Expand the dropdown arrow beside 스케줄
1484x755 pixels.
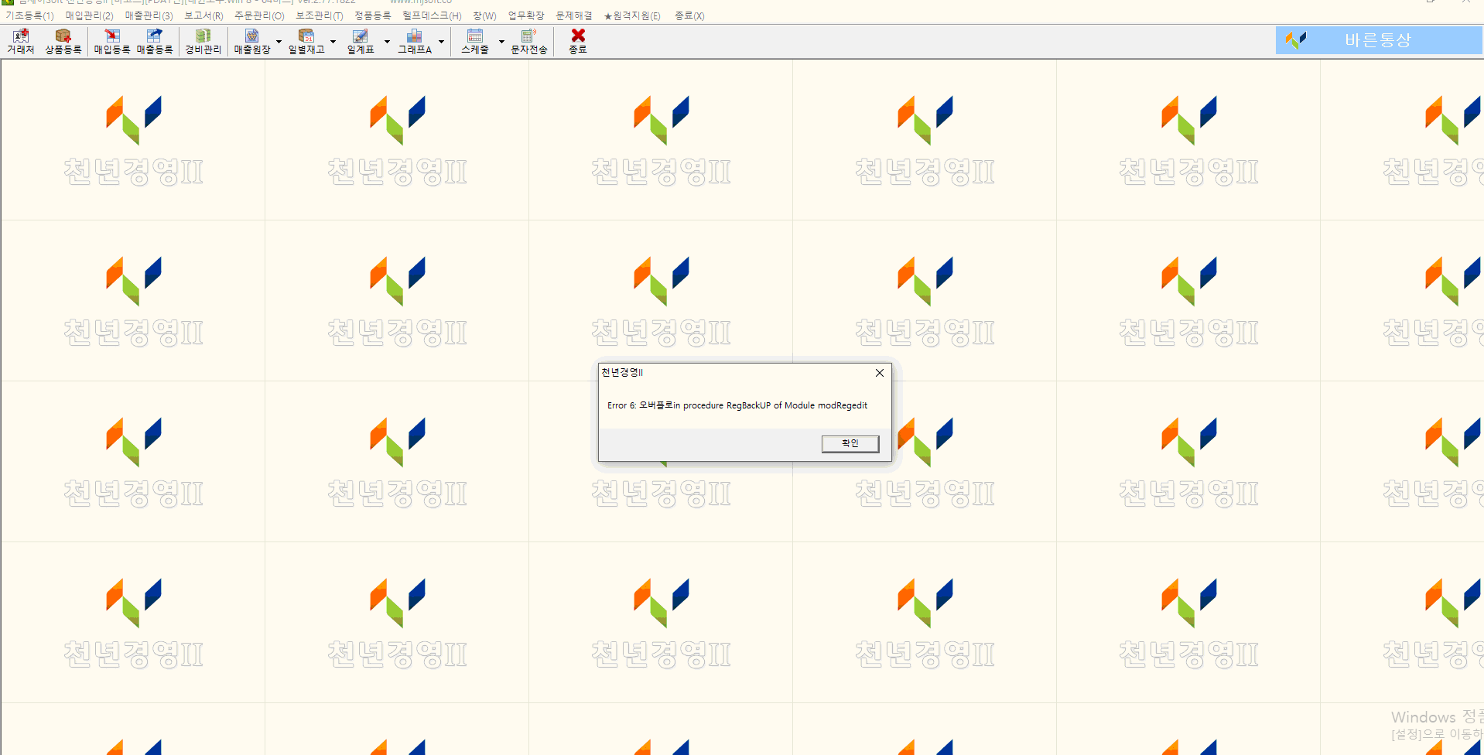tap(501, 42)
